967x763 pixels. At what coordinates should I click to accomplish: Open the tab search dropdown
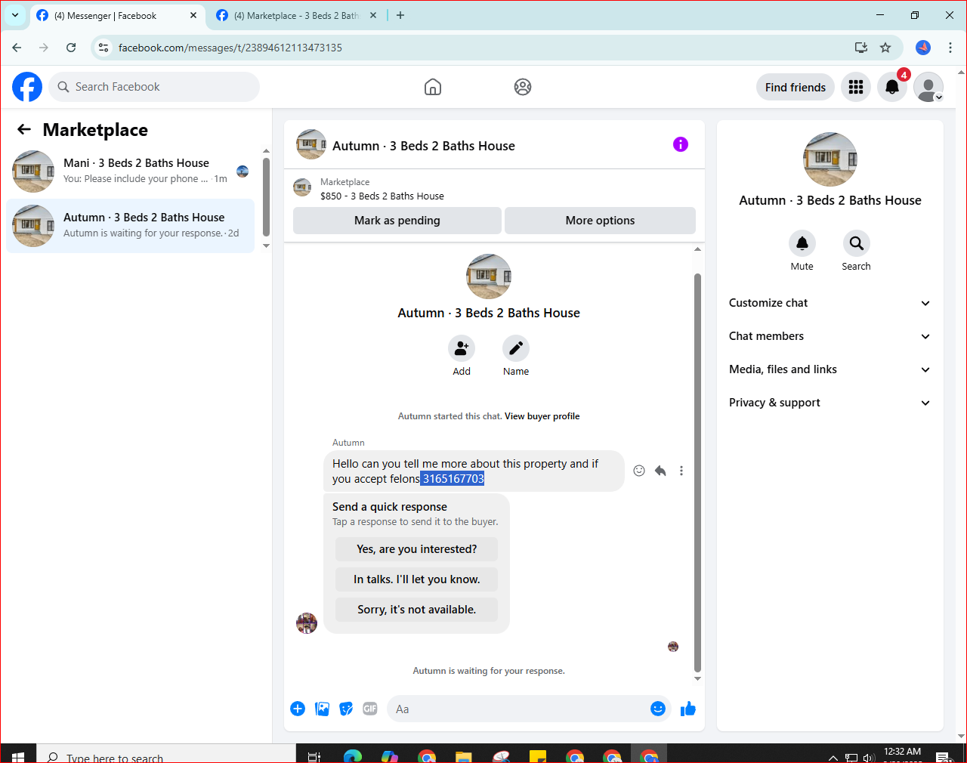pos(15,15)
